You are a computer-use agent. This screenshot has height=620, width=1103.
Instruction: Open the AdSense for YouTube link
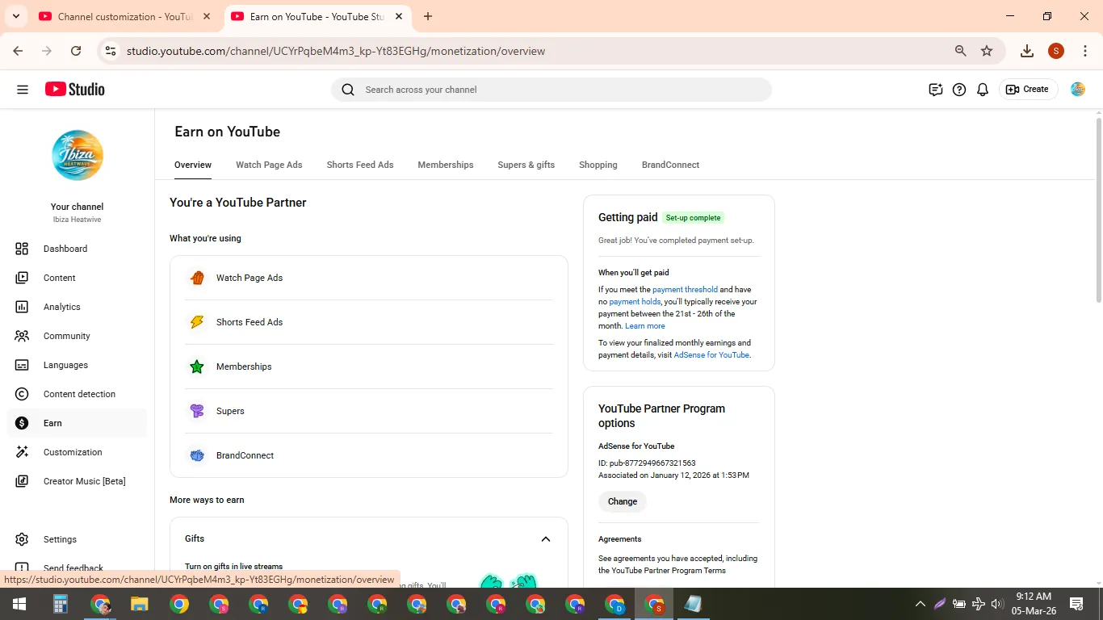point(711,354)
